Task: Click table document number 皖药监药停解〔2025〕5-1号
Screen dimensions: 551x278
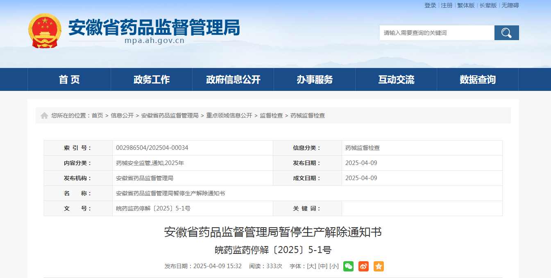Action: pyautogui.click(x=153, y=208)
